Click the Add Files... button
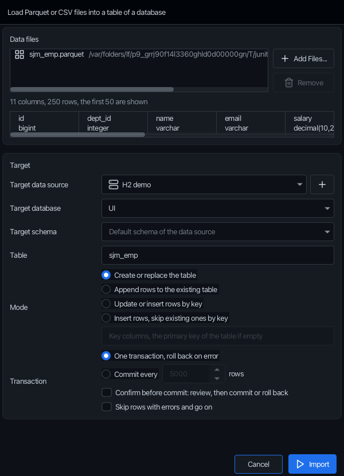 [303, 58]
